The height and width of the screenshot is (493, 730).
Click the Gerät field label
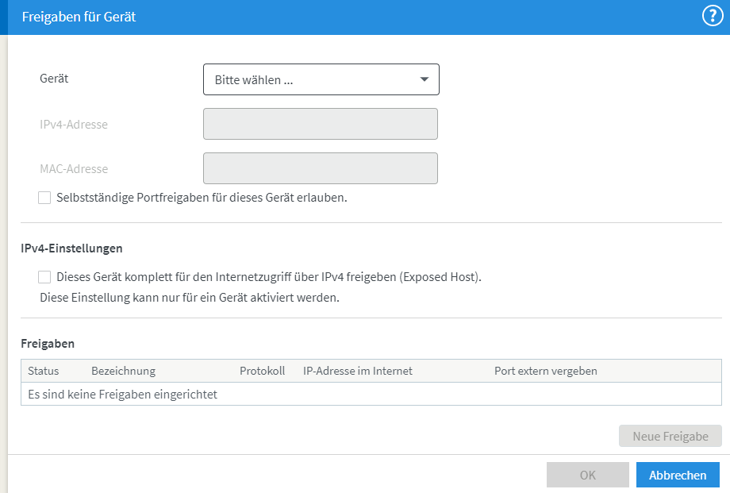[54, 79]
